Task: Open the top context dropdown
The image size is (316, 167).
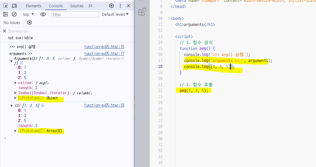Action: (28, 14)
